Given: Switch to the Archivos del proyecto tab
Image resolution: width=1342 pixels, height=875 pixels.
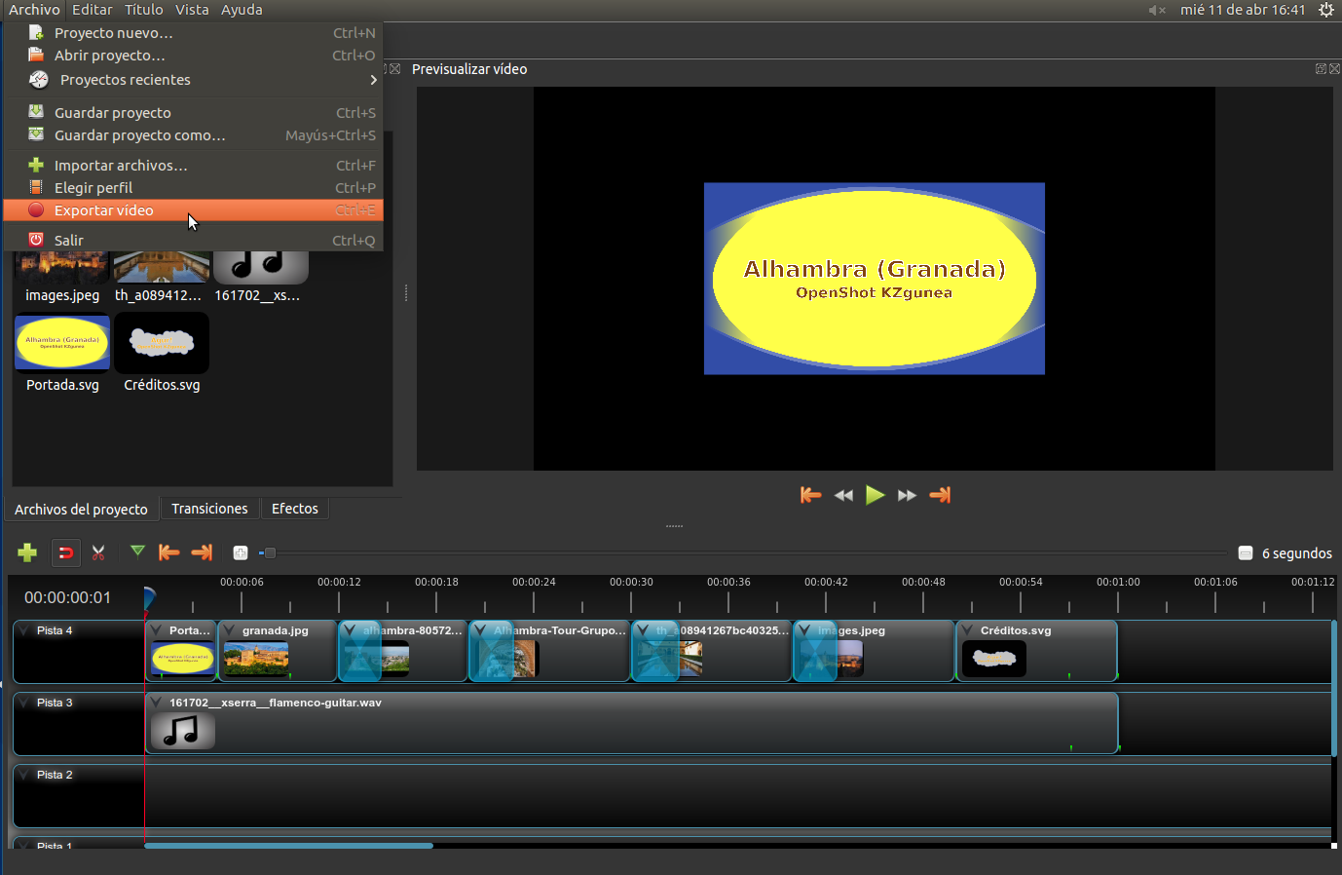Looking at the screenshot, I should pos(81,510).
